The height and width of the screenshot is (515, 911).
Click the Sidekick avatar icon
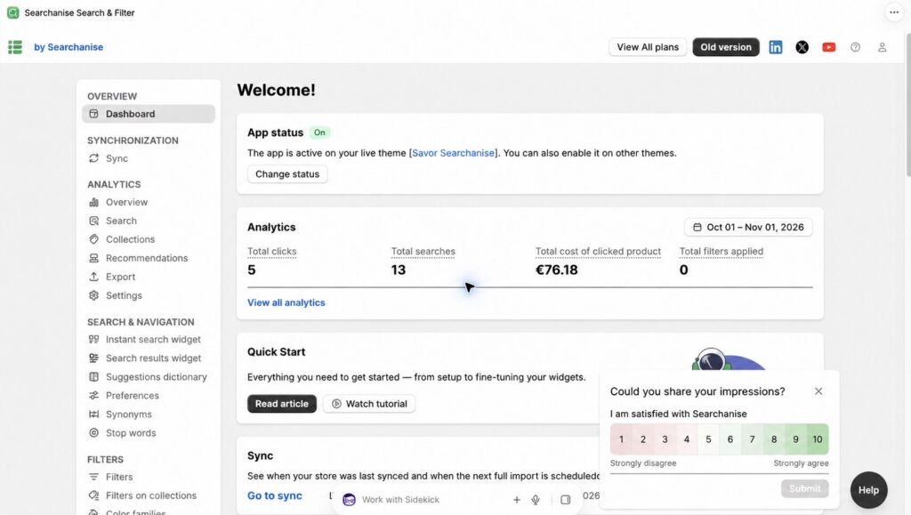(349, 499)
